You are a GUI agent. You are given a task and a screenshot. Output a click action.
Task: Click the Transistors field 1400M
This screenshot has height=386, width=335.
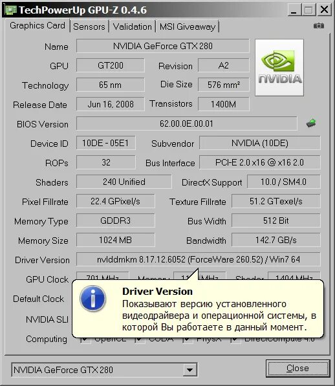tap(223, 104)
